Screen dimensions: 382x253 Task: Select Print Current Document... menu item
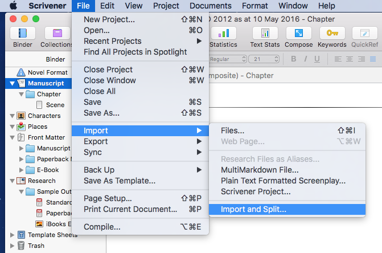[140, 209]
